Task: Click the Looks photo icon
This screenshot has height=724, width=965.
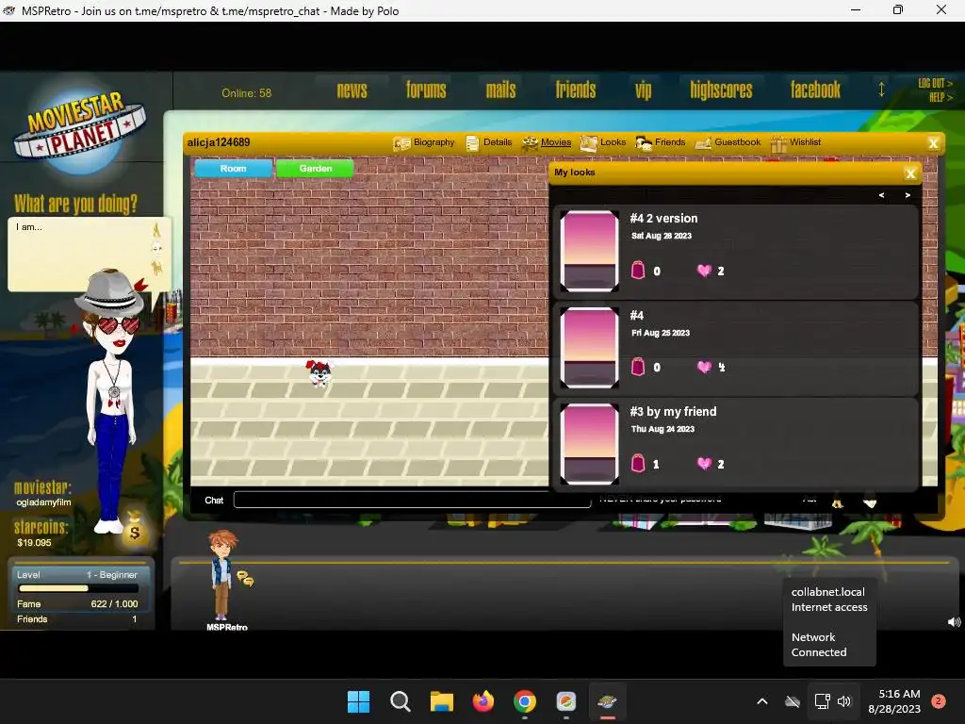Action: click(x=588, y=144)
